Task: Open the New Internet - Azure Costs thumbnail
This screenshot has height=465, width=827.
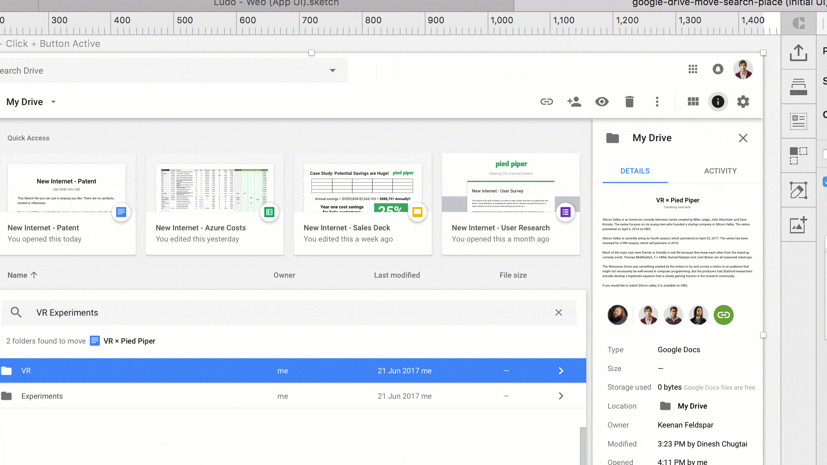Action: [215, 187]
